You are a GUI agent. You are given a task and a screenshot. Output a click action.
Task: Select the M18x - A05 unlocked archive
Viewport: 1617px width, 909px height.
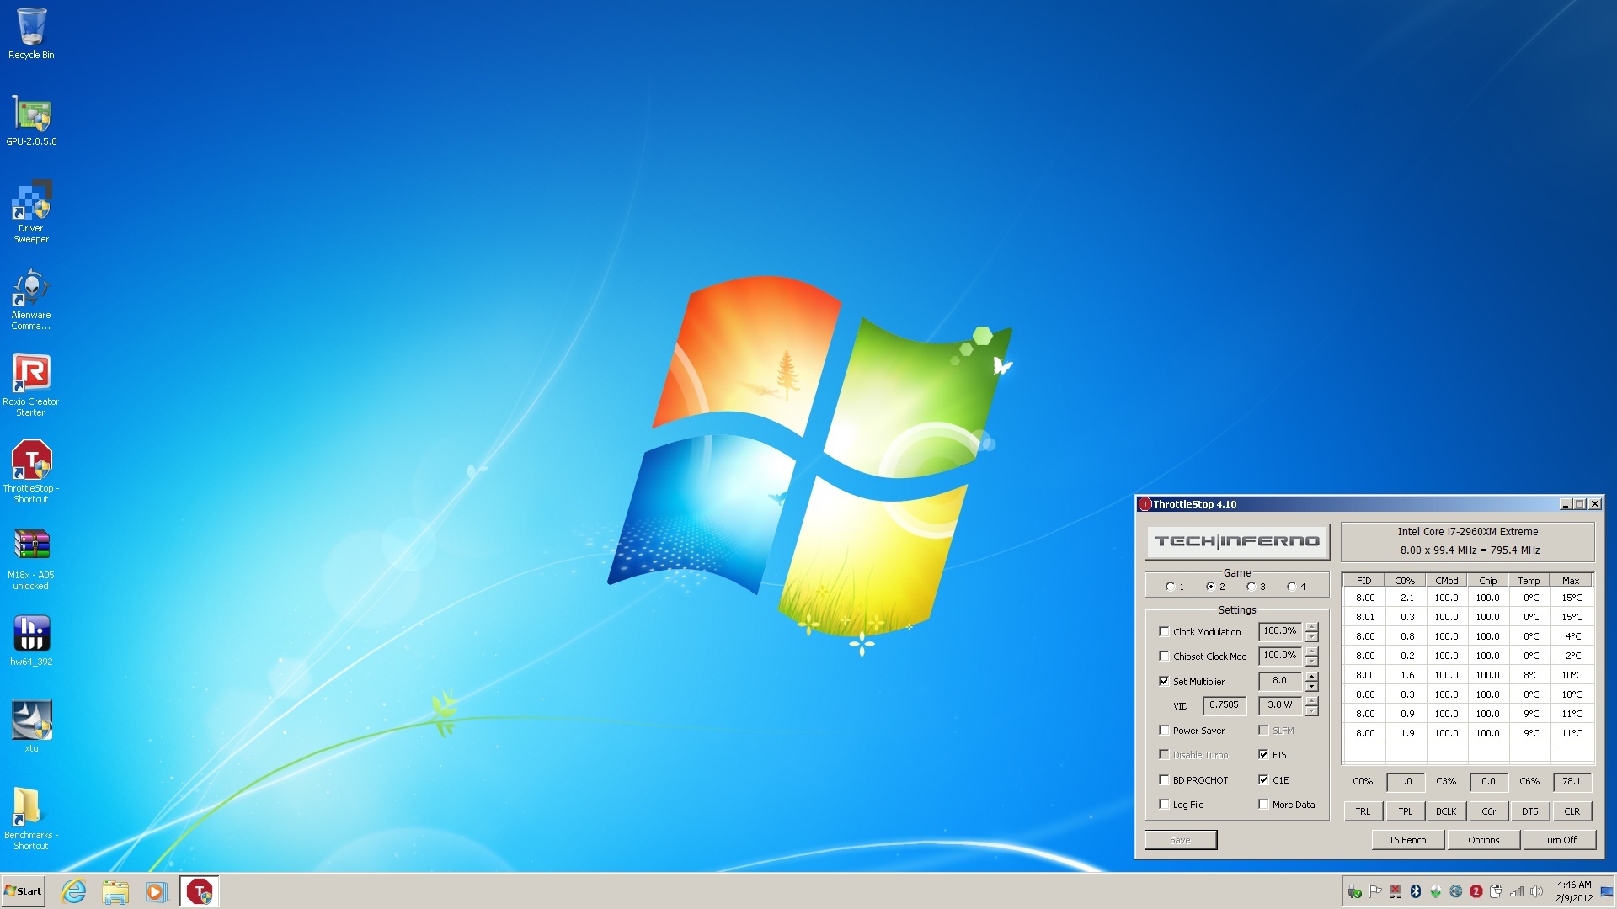(31, 559)
